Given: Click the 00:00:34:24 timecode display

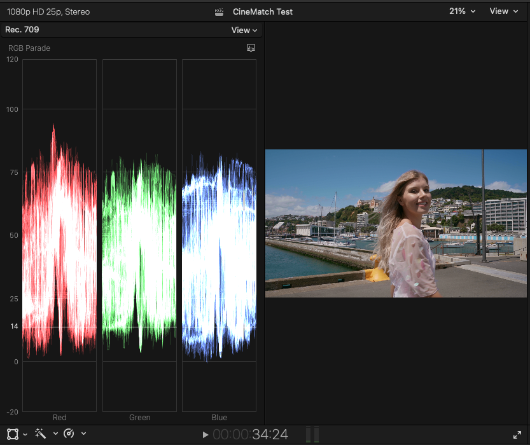Looking at the screenshot, I should click(x=250, y=435).
